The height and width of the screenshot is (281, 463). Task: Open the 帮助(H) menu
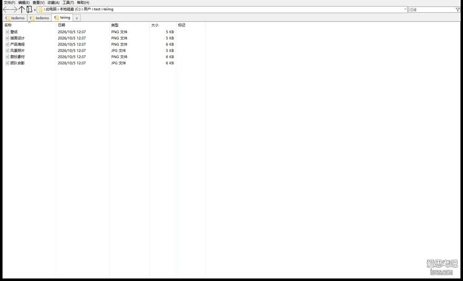[x=83, y=3]
